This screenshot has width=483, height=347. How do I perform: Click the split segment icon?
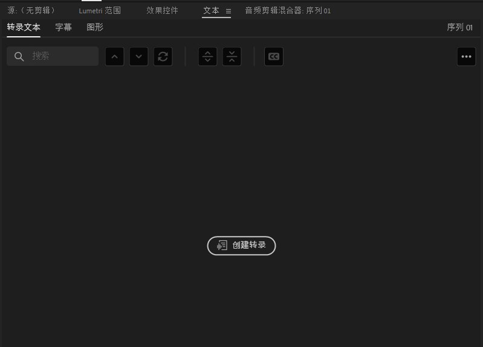click(208, 57)
